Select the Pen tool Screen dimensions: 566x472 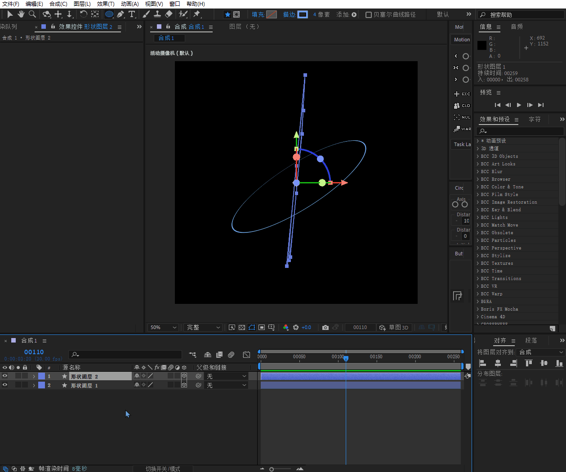coord(120,14)
